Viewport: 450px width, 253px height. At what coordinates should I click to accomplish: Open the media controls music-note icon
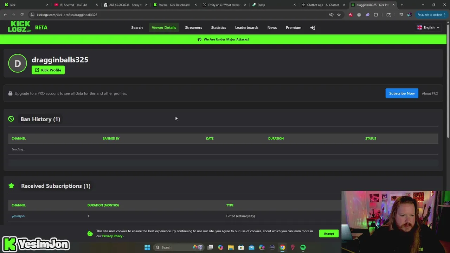click(x=401, y=15)
